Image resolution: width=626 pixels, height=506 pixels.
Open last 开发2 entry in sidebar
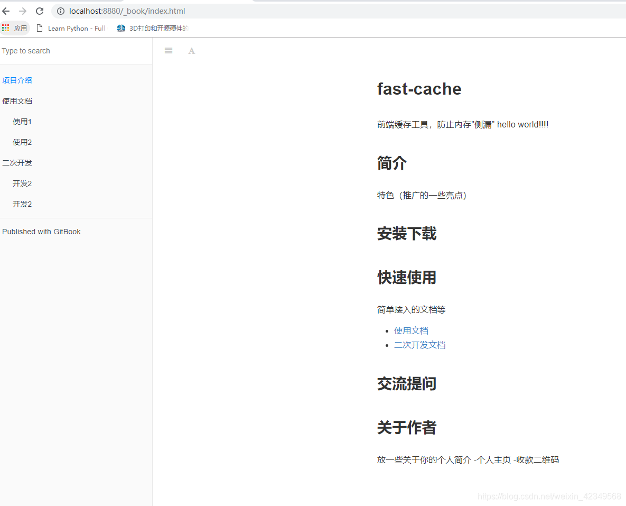click(22, 204)
